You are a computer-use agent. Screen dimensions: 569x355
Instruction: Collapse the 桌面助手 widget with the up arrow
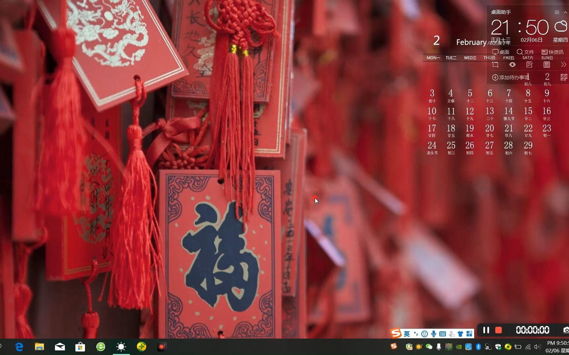(565, 12)
